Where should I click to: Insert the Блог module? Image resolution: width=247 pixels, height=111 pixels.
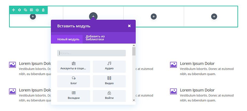click(74, 81)
